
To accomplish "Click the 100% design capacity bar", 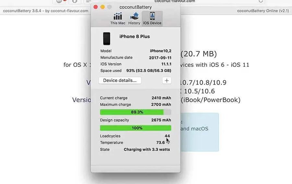I will click(136, 128).
